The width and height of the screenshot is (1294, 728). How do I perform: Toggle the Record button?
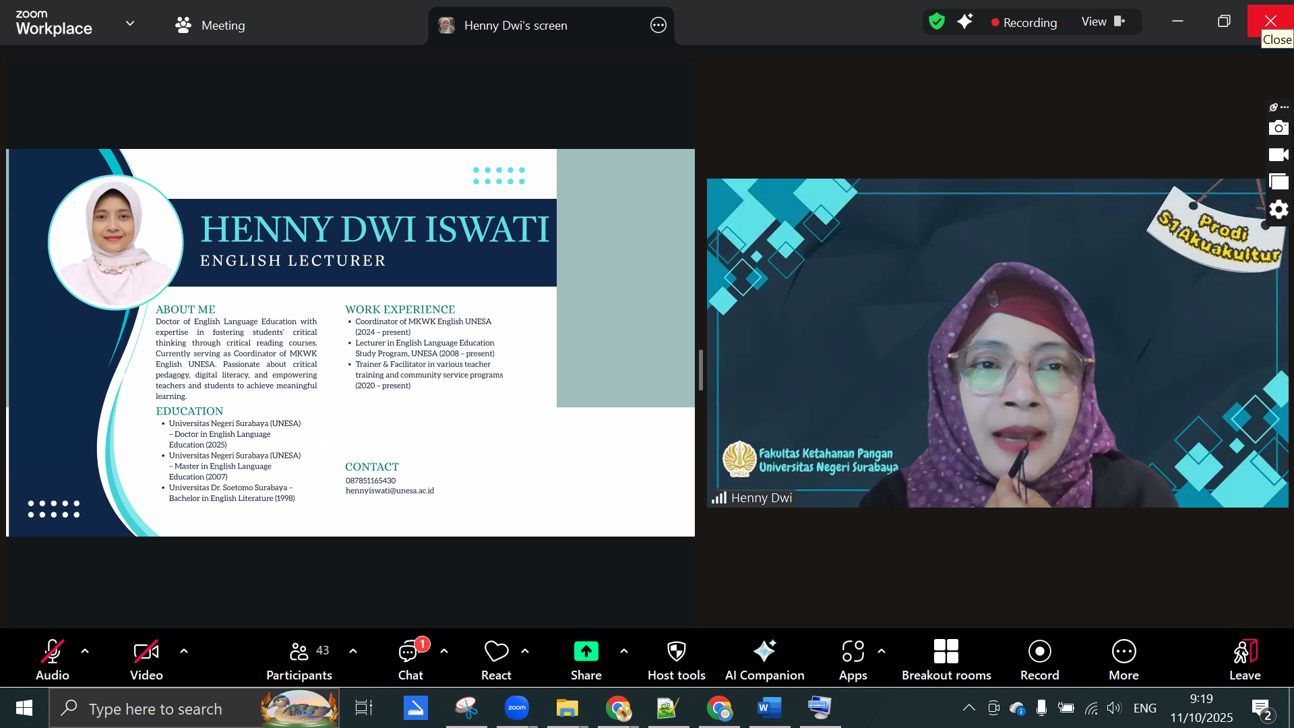point(1039,659)
